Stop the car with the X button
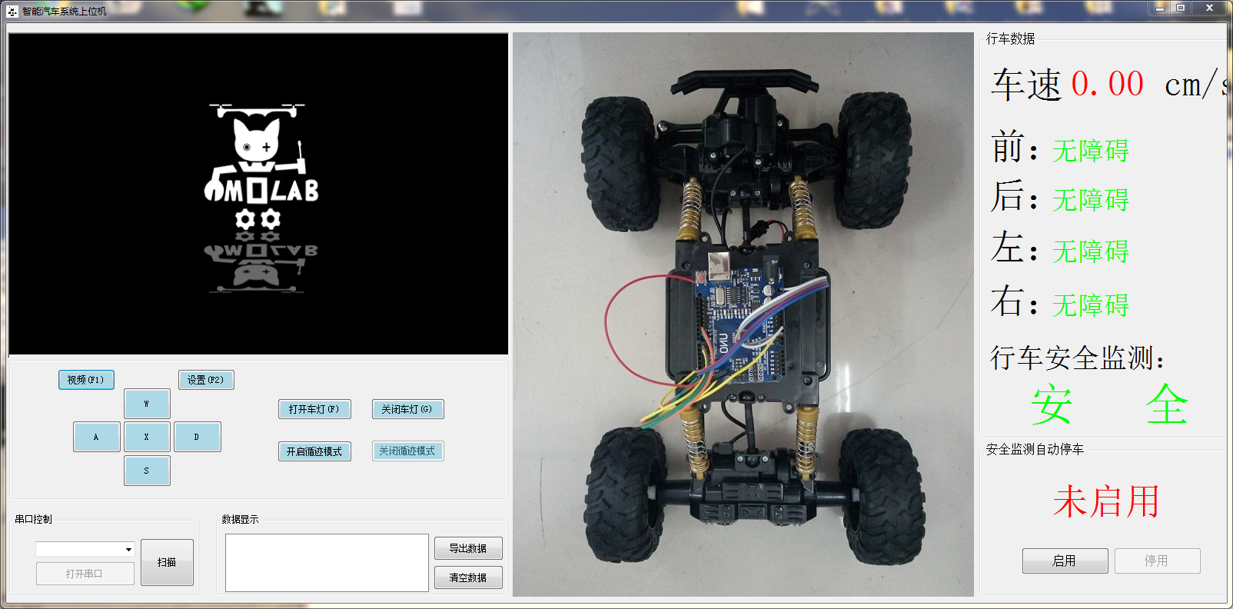This screenshot has width=1233, height=609. point(147,437)
